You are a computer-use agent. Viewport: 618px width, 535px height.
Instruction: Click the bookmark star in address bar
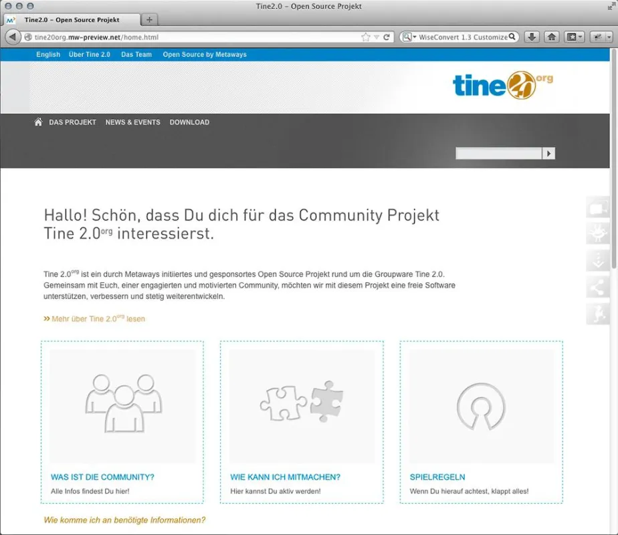coord(366,37)
